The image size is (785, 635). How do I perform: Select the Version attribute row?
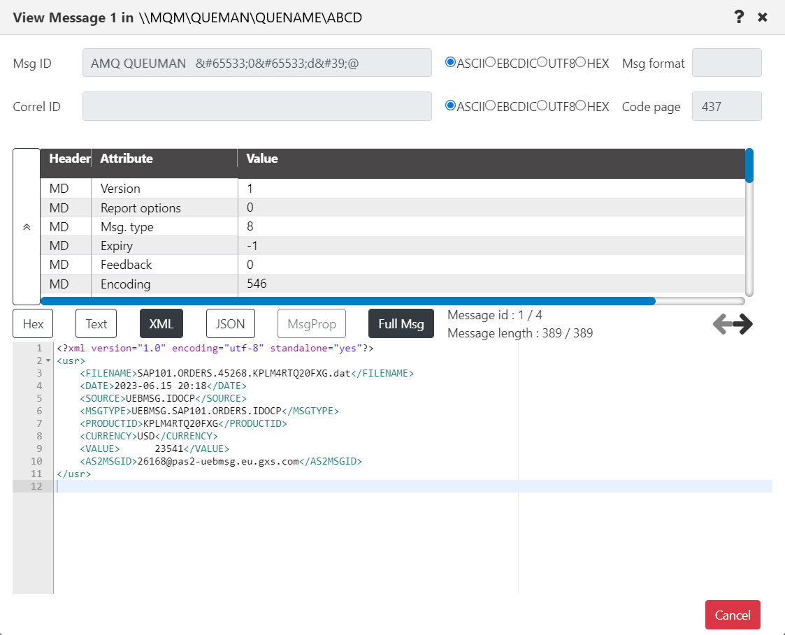[393, 188]
